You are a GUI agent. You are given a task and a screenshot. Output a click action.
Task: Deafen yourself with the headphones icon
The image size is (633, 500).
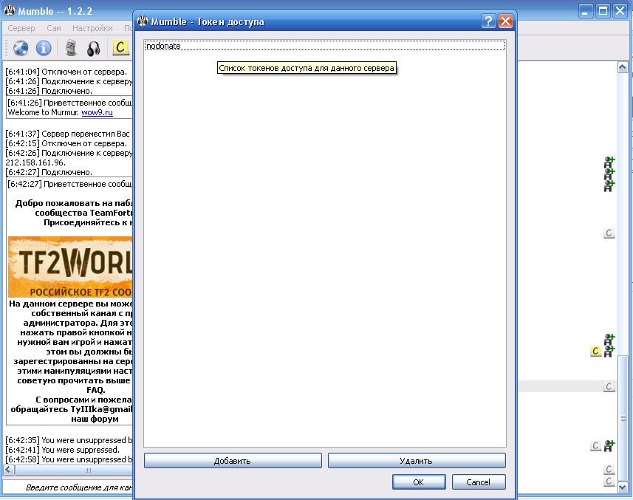point(94,49)
